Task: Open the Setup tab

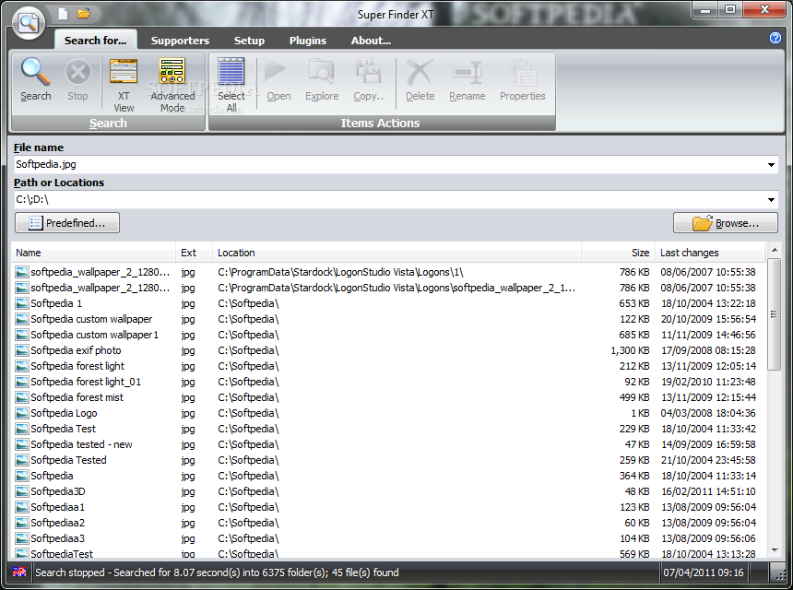Action: point(249,41)
